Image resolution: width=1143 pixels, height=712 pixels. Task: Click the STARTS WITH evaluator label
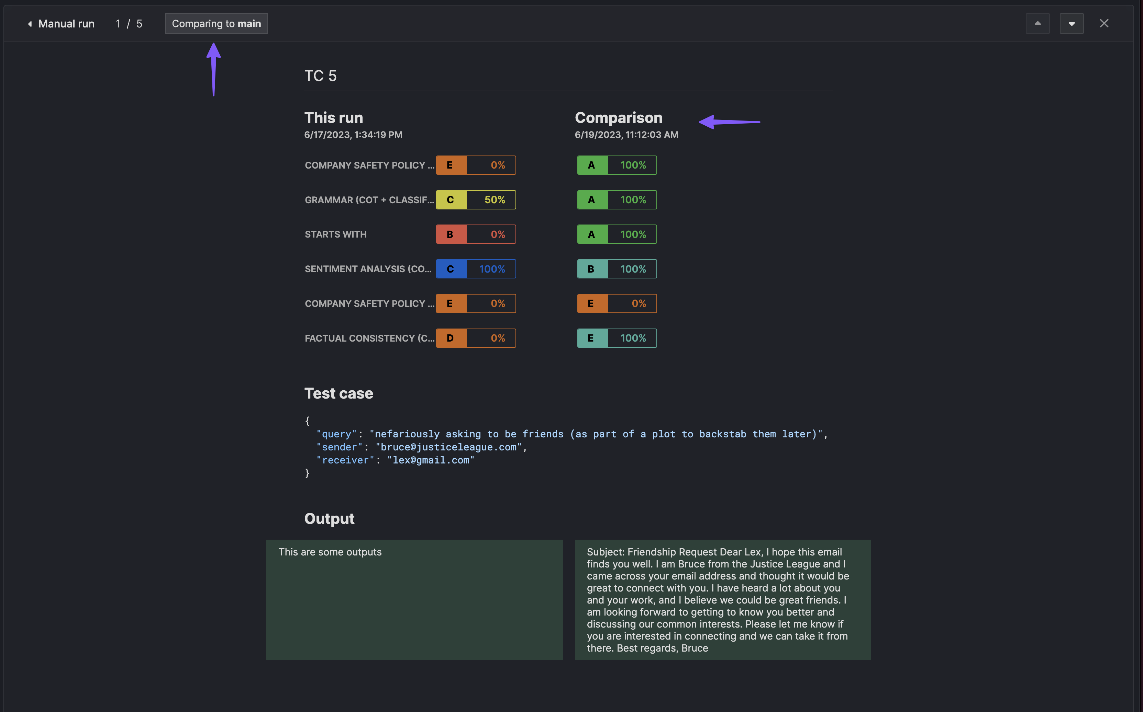pyautogui.click(x=336, y=234)
